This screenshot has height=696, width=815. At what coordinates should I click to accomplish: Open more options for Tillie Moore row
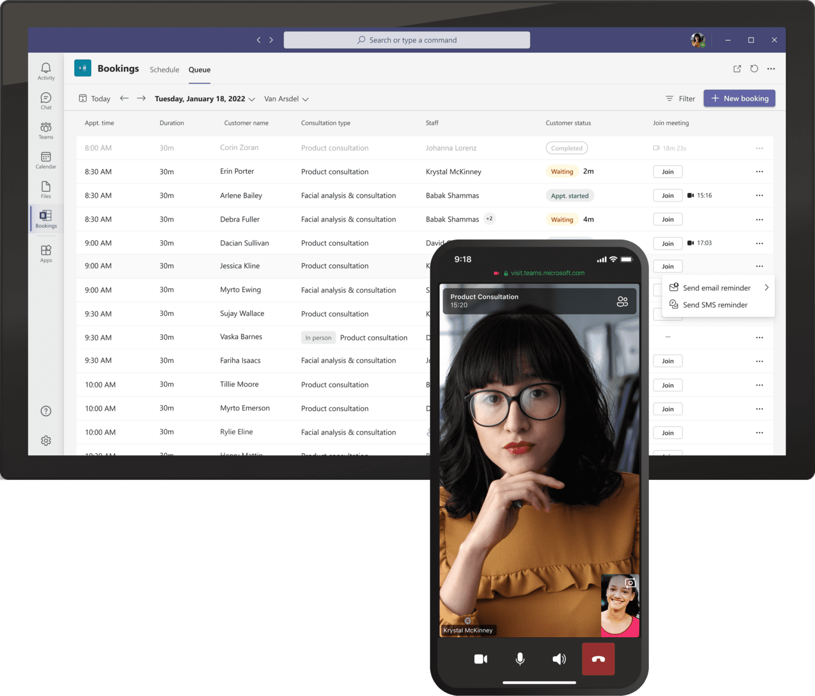tap(759, 385)
